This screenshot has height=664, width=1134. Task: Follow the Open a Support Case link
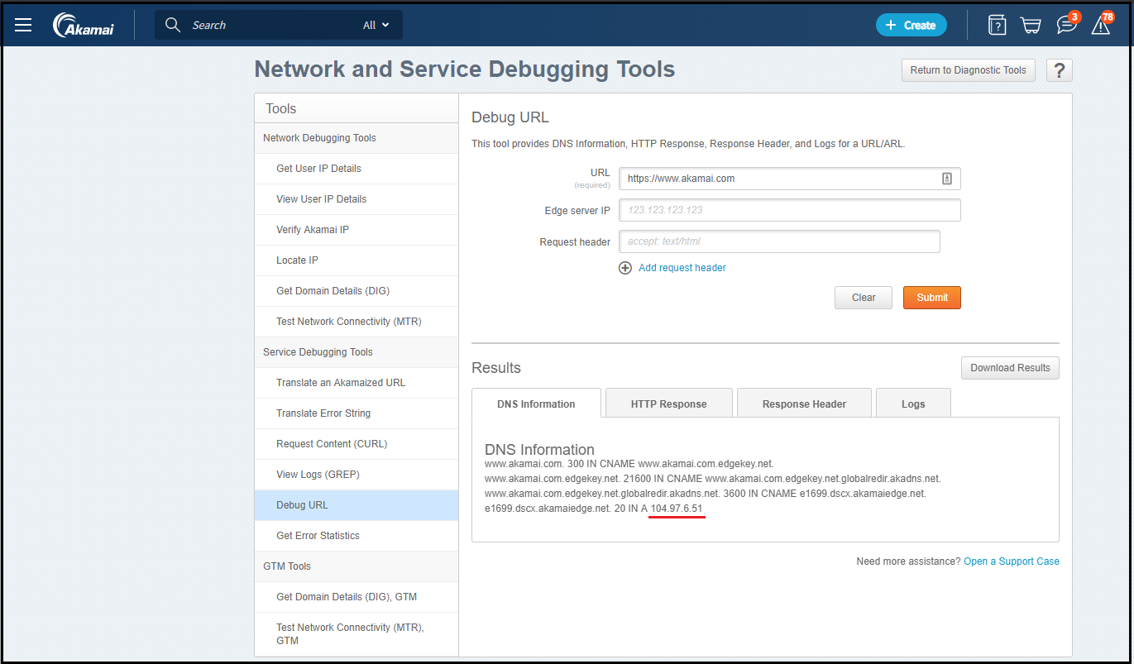tap(1011, 561)
